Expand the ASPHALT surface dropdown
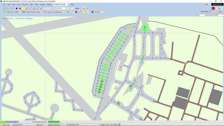The height and width of the screenshot is (126, 224). click(x=104, y=12)
